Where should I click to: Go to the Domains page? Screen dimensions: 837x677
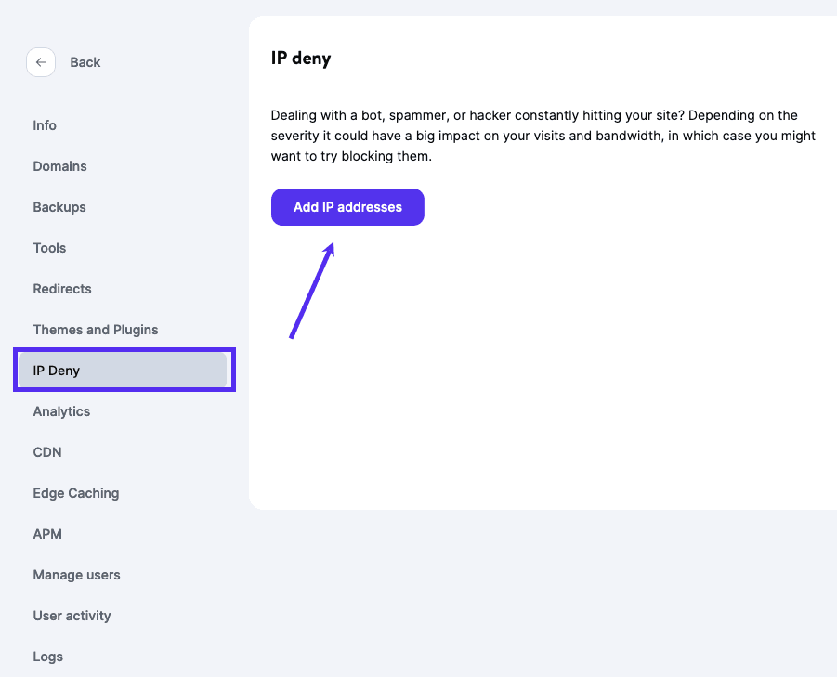point(59,166)
